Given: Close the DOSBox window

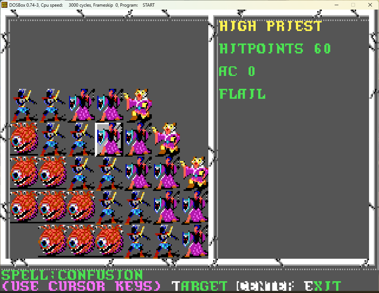Looking at the screenshot, I should tap(370, 5).
